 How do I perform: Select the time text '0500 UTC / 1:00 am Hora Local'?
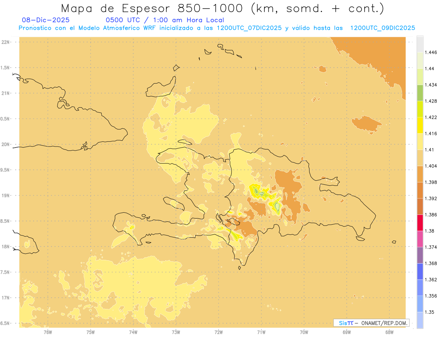165,20
